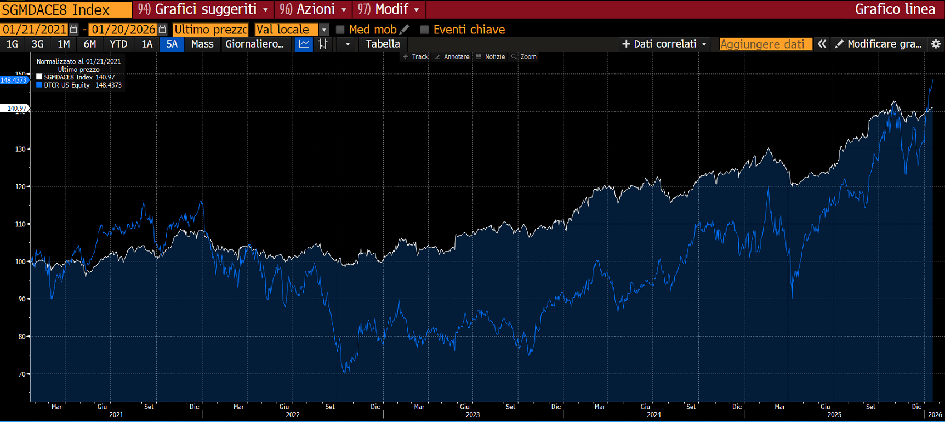The height and width of the screenshot is (422, 945).
Task: Toggle the Eventi chiave checkbox
Action: (x=424, y=30)
